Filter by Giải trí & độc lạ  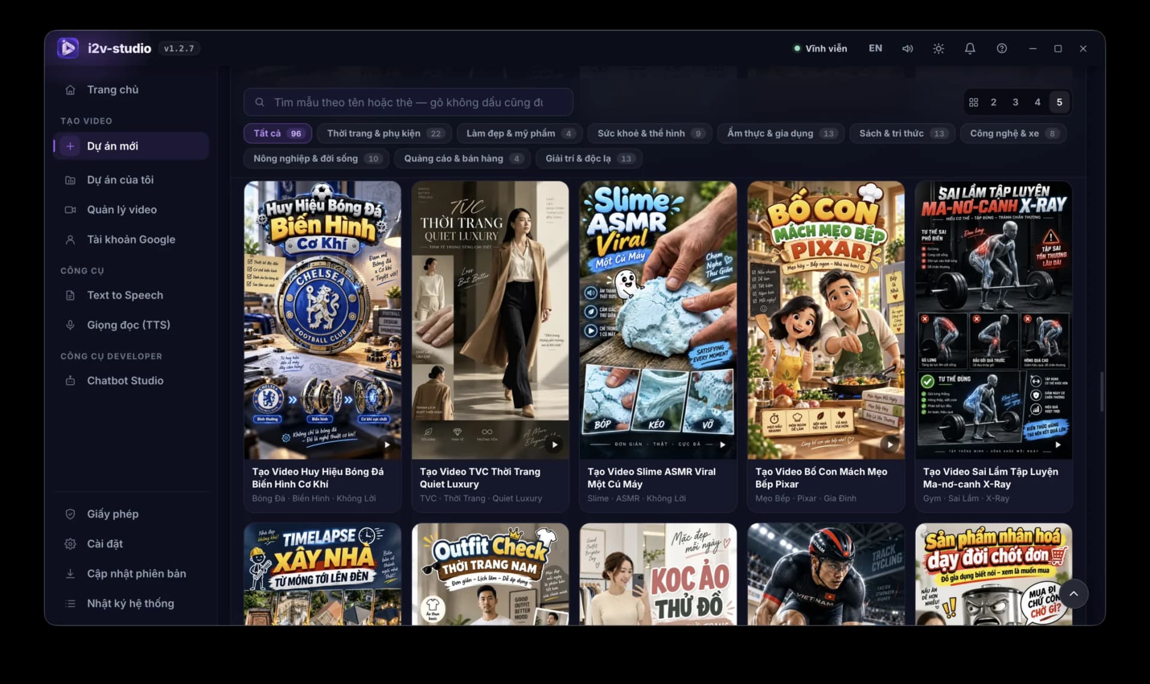coord(589,159)
